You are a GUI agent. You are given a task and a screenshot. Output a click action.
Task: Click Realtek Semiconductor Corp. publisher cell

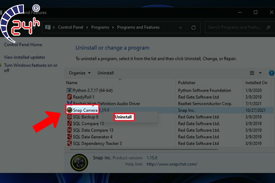pyautogui.click(x=205, y=104)
